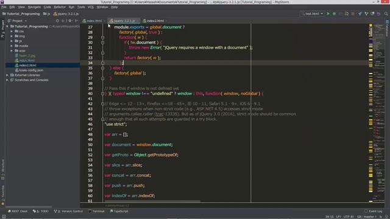Expand the scss folder

[12, 50]
